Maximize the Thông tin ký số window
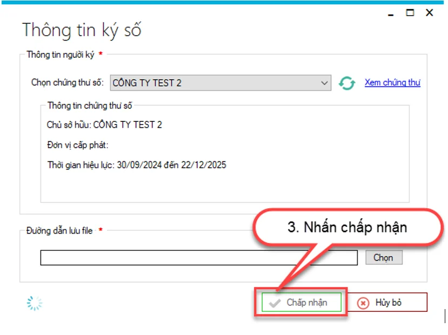Viewport: 448px width, 335px height. click(x=410, y=12)
